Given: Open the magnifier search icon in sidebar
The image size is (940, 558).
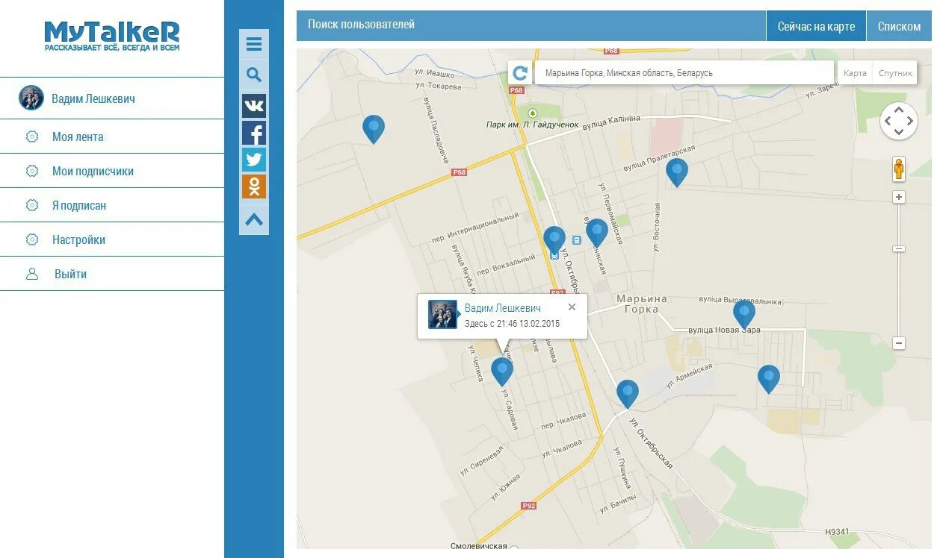Looking at the screenshot, I should point(254,75).
